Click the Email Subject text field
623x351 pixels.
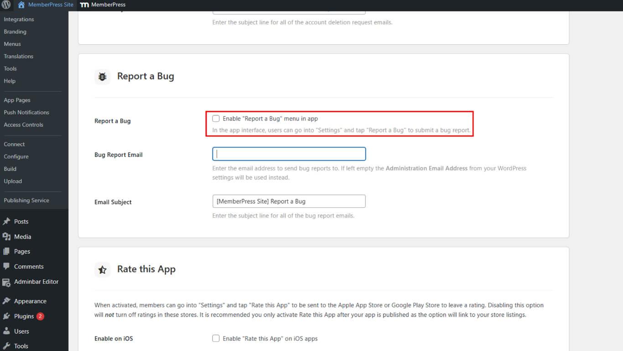pyautogui.click(x=289, y=201)
